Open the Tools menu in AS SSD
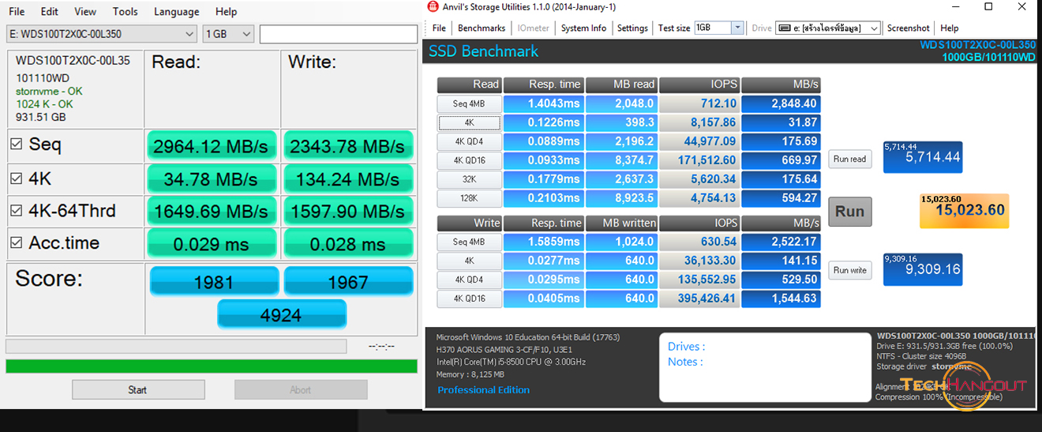The image size is (1042, 432). (125, 12)
